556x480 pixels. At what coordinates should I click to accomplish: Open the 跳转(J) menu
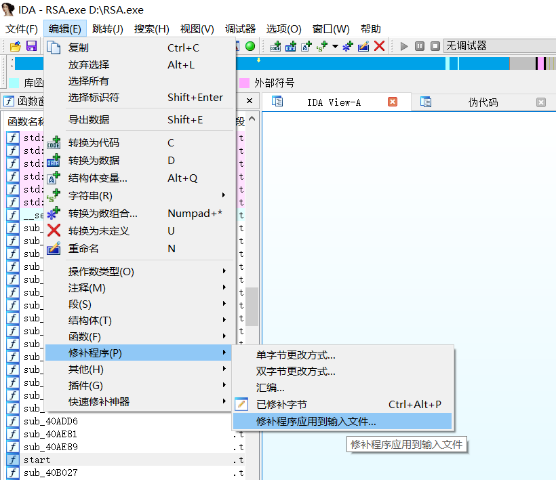coord(107,28)
